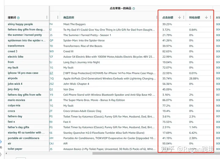This screenshot has height=159, width=220.
Task: Click 'Long Day's Journey into Night' product name
Action: point(82,62)
